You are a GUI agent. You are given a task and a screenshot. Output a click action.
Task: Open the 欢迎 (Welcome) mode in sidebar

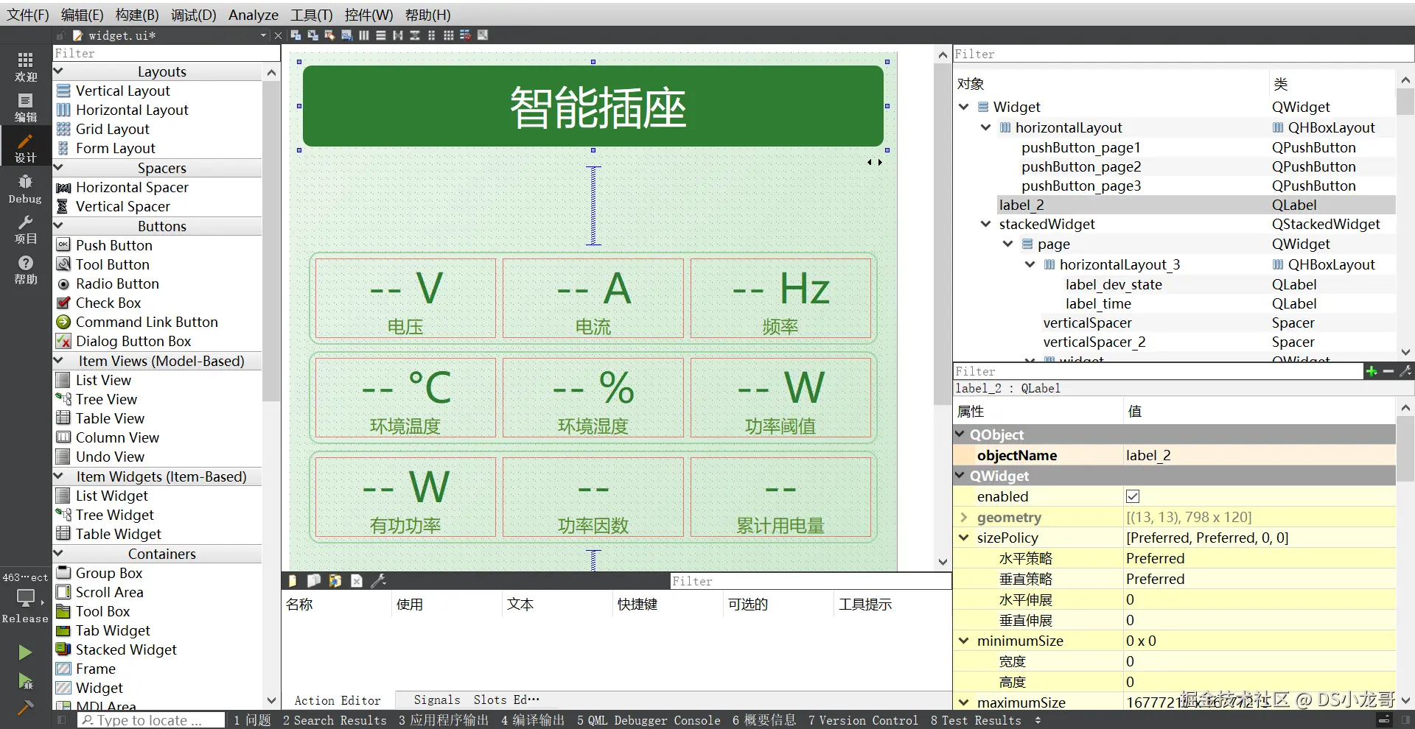25,66
